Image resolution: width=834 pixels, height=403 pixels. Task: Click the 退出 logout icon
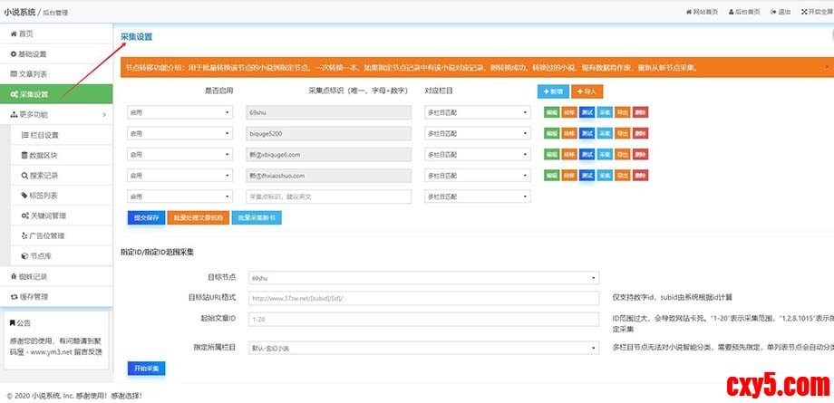click(x=773, y=12)
